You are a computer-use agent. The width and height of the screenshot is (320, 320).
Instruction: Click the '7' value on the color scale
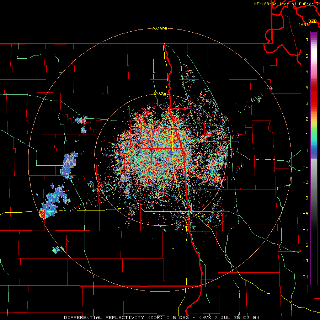click(x=307, y=40)
